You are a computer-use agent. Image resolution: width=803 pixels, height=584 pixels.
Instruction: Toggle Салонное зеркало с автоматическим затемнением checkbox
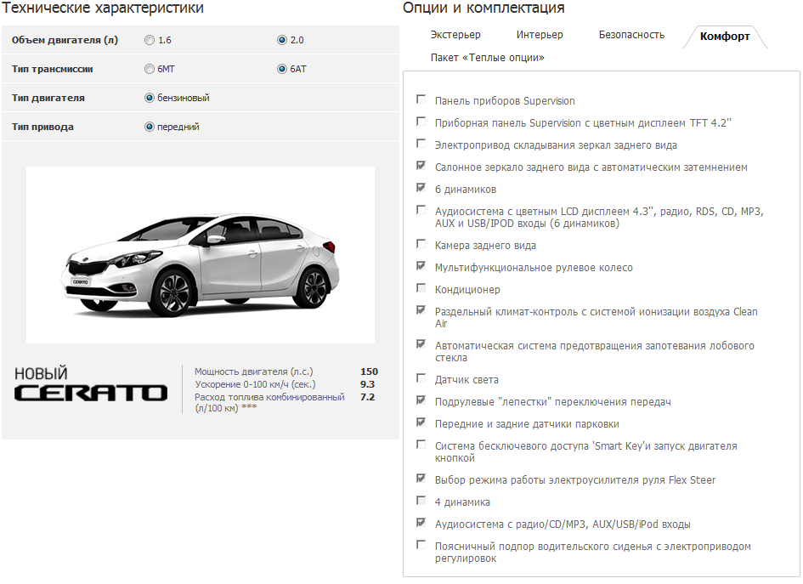(421, 166)
